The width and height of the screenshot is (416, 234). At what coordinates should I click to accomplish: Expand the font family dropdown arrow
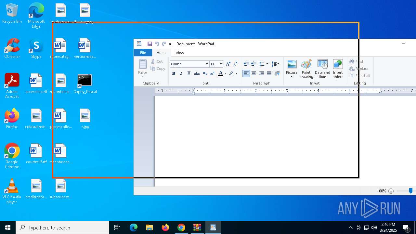(207, 64)
